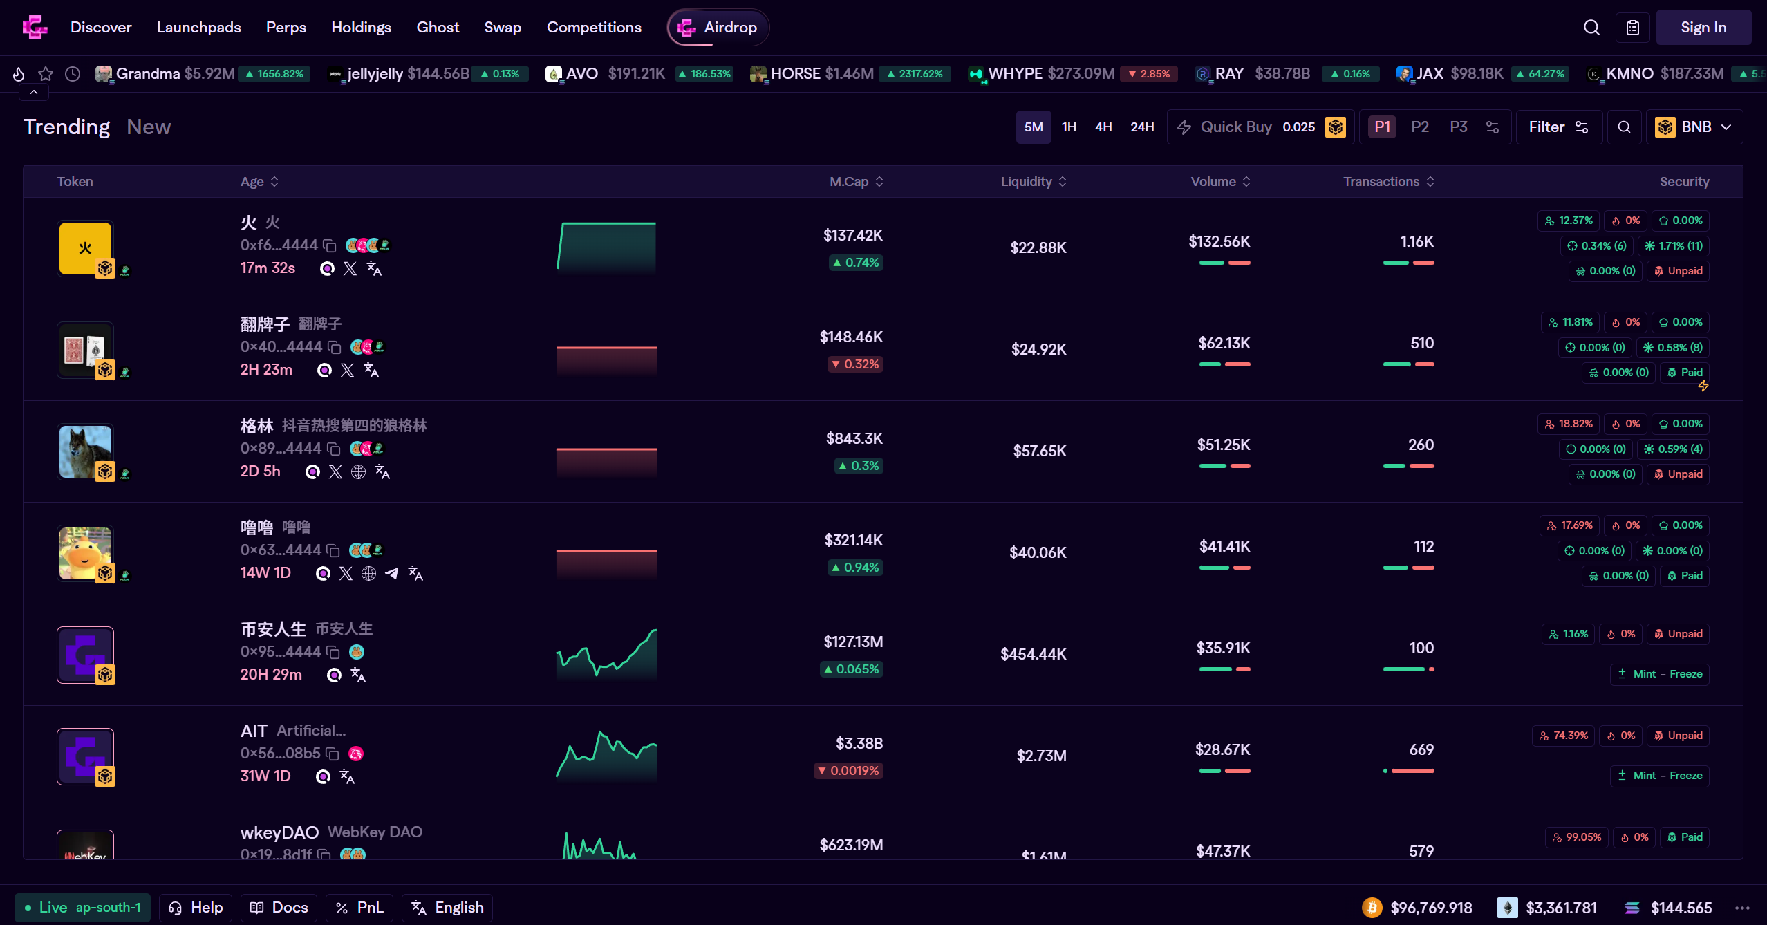
Task: Open preset settings sliders icon beside P3
Action: tap(1493, 127)
